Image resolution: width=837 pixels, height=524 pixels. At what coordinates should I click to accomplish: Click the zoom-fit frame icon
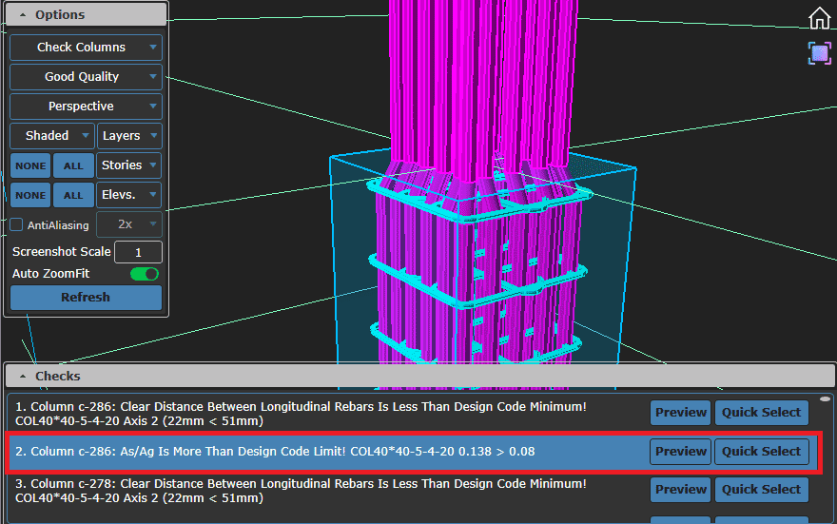coord(819,52)
